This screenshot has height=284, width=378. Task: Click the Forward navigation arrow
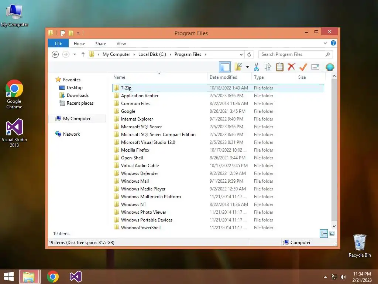click(x=66, y=54)
